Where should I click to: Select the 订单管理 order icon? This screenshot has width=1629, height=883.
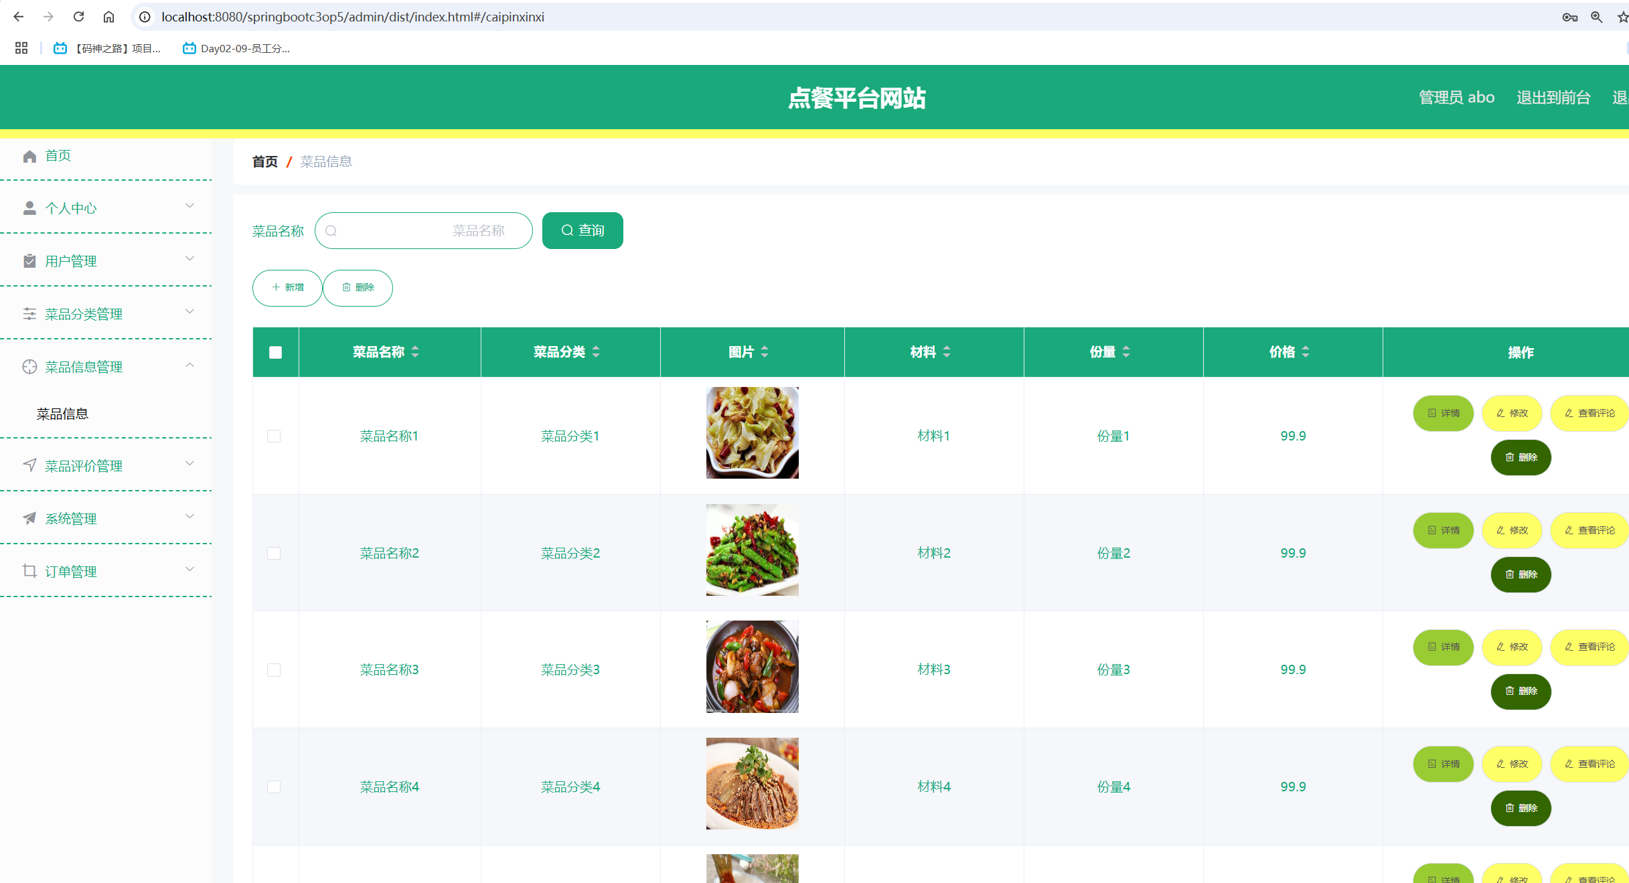click(29, 571)
